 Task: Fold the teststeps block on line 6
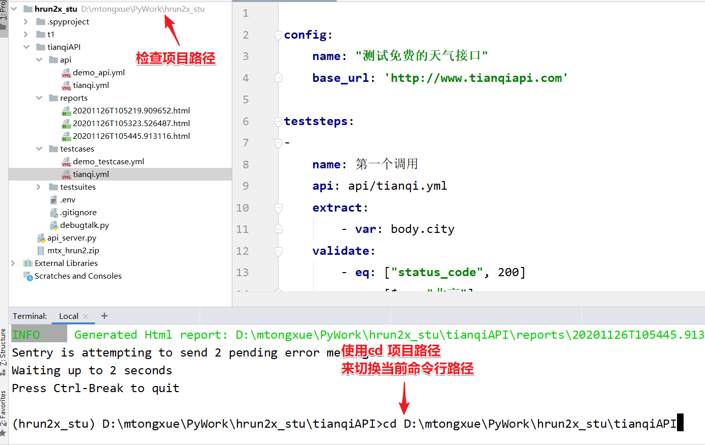278,122
